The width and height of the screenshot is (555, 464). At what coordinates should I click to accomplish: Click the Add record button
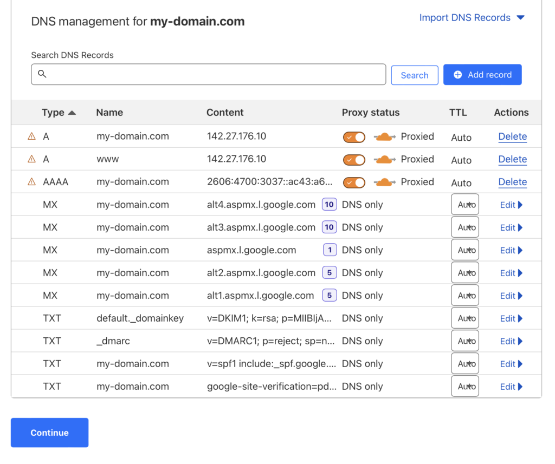pos(482,75)
